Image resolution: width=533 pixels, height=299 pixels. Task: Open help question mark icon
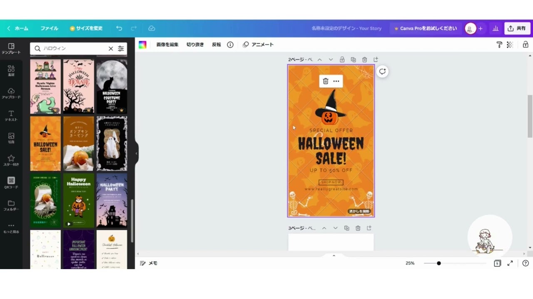(x=526, y=263)
